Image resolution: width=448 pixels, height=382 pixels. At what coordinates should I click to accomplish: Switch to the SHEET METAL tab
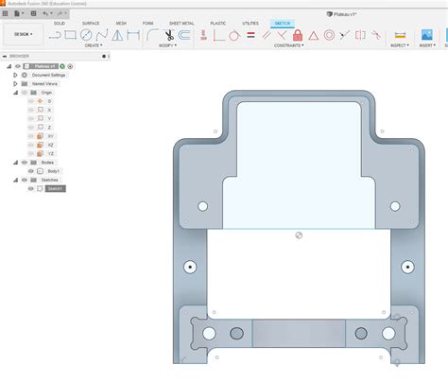(x=181, y=24)
